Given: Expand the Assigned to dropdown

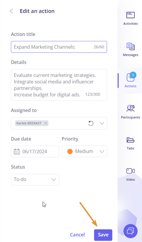Looking at the screenshot, I should click(102, 123).
